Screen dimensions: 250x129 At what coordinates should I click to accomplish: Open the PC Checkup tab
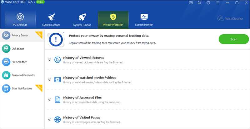tap(20, 19)
